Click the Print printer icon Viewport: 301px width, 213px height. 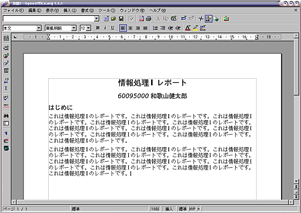(149, 19)
